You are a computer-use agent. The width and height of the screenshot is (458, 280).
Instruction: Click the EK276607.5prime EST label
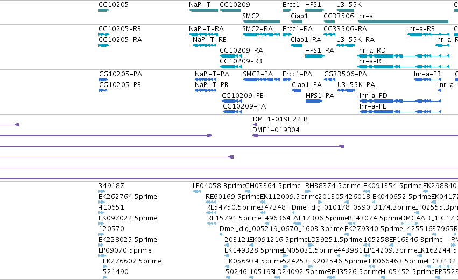[132, 261]
